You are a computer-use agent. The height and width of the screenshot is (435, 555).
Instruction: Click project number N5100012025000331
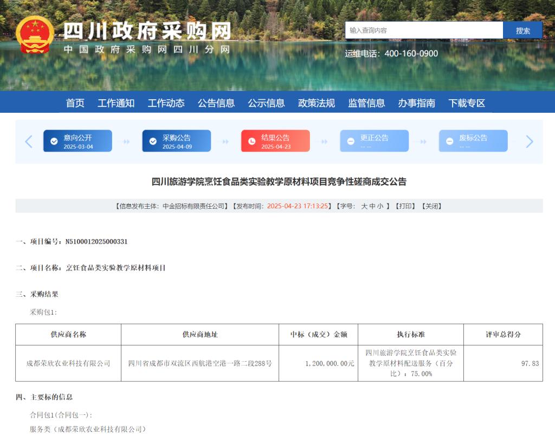(x=96, y=241)
